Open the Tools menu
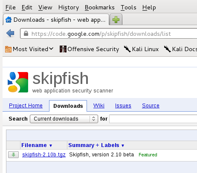The height and width of the screenshot is (173, 197). coord(128,7)
